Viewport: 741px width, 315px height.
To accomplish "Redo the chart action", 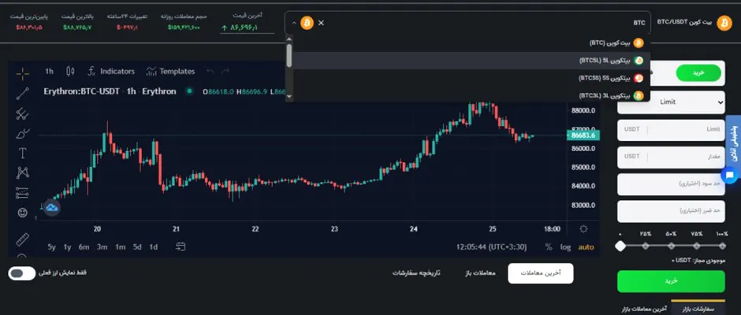I will coord(225,72).
